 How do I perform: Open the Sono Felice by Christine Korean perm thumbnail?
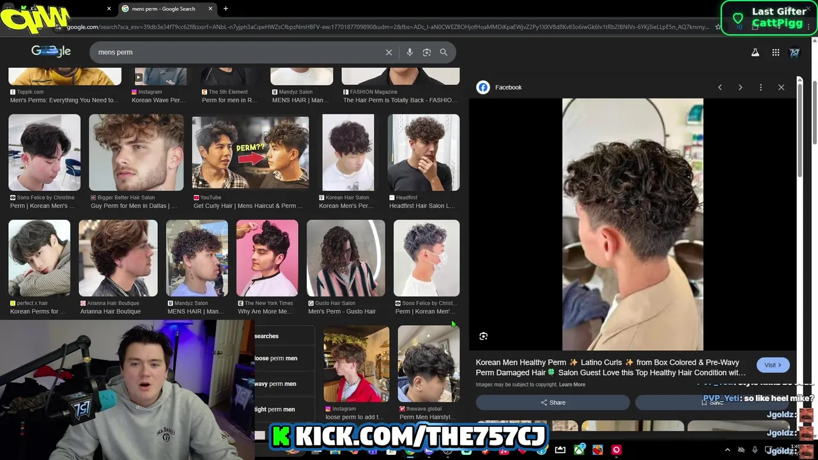(45, 152)
